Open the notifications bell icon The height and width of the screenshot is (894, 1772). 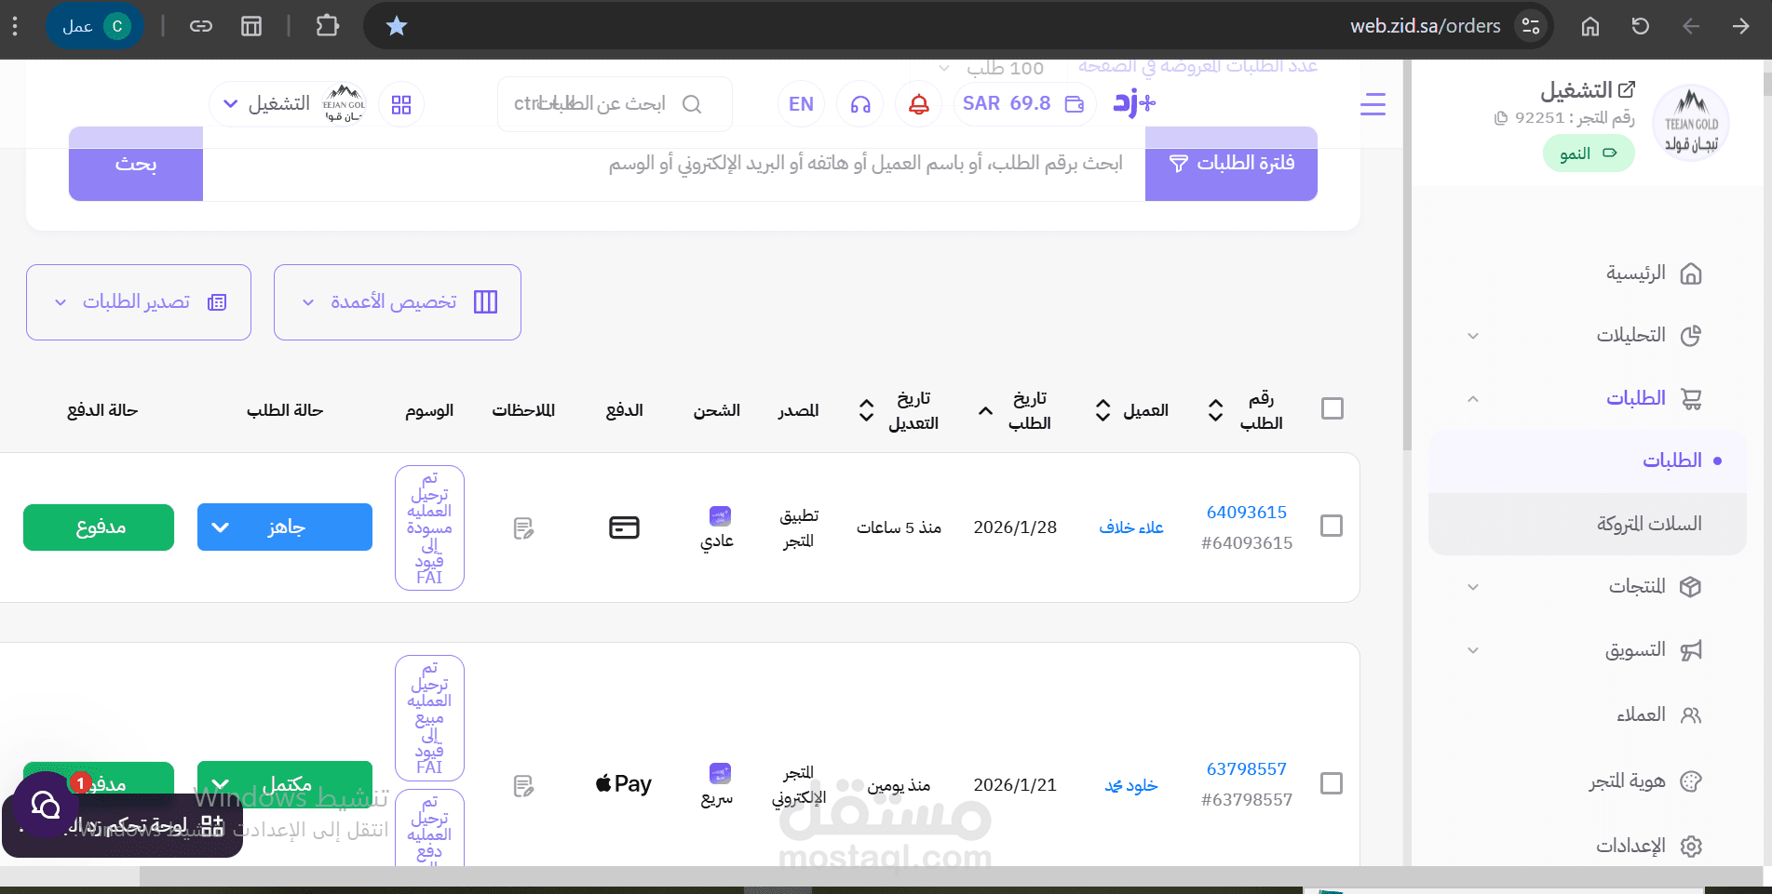tap(918, 103)
